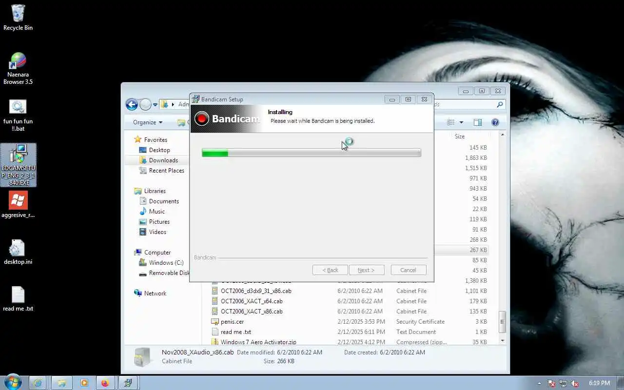Select BDCAMSETUP_ENG installer icon on desktop
Screen dimensions: 624x390
click(x=19, y=165)
